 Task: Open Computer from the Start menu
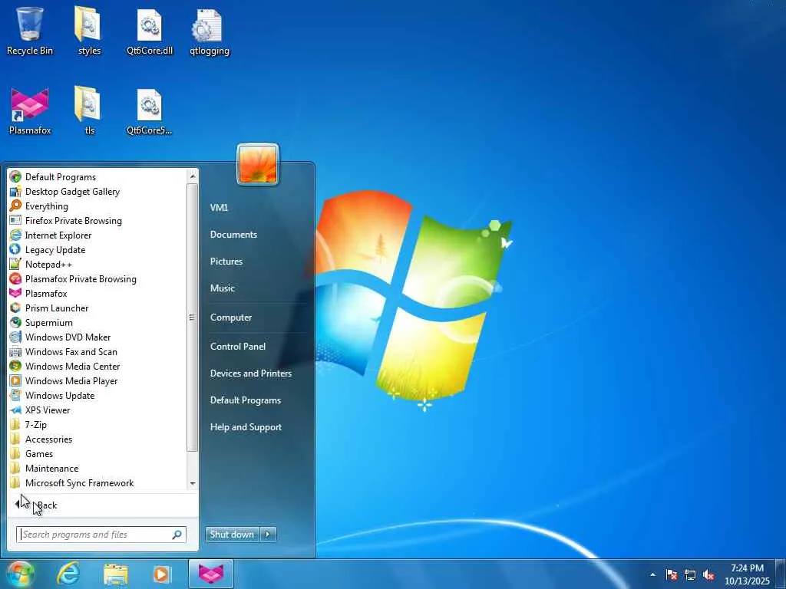point(231,317)
